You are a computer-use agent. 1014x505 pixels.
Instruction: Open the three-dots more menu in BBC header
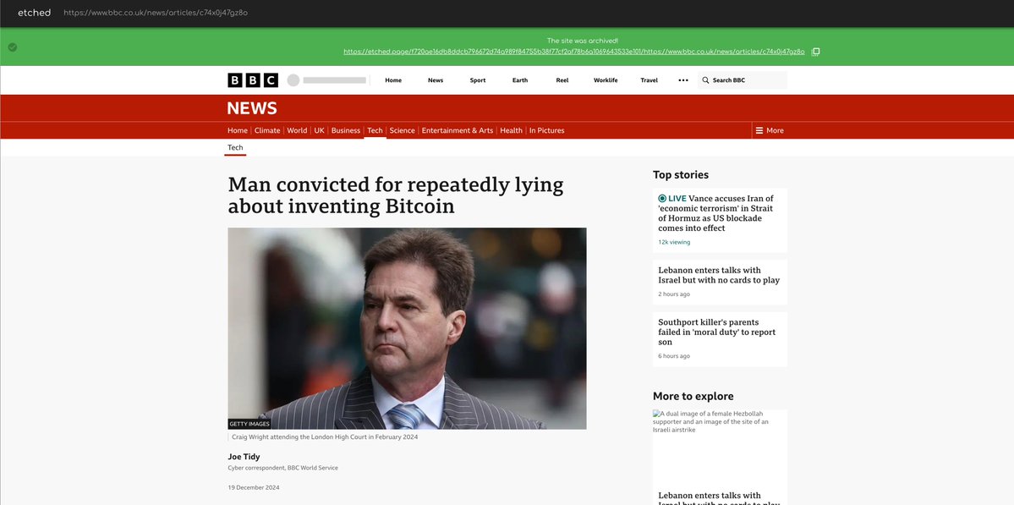tap(682, 80)
